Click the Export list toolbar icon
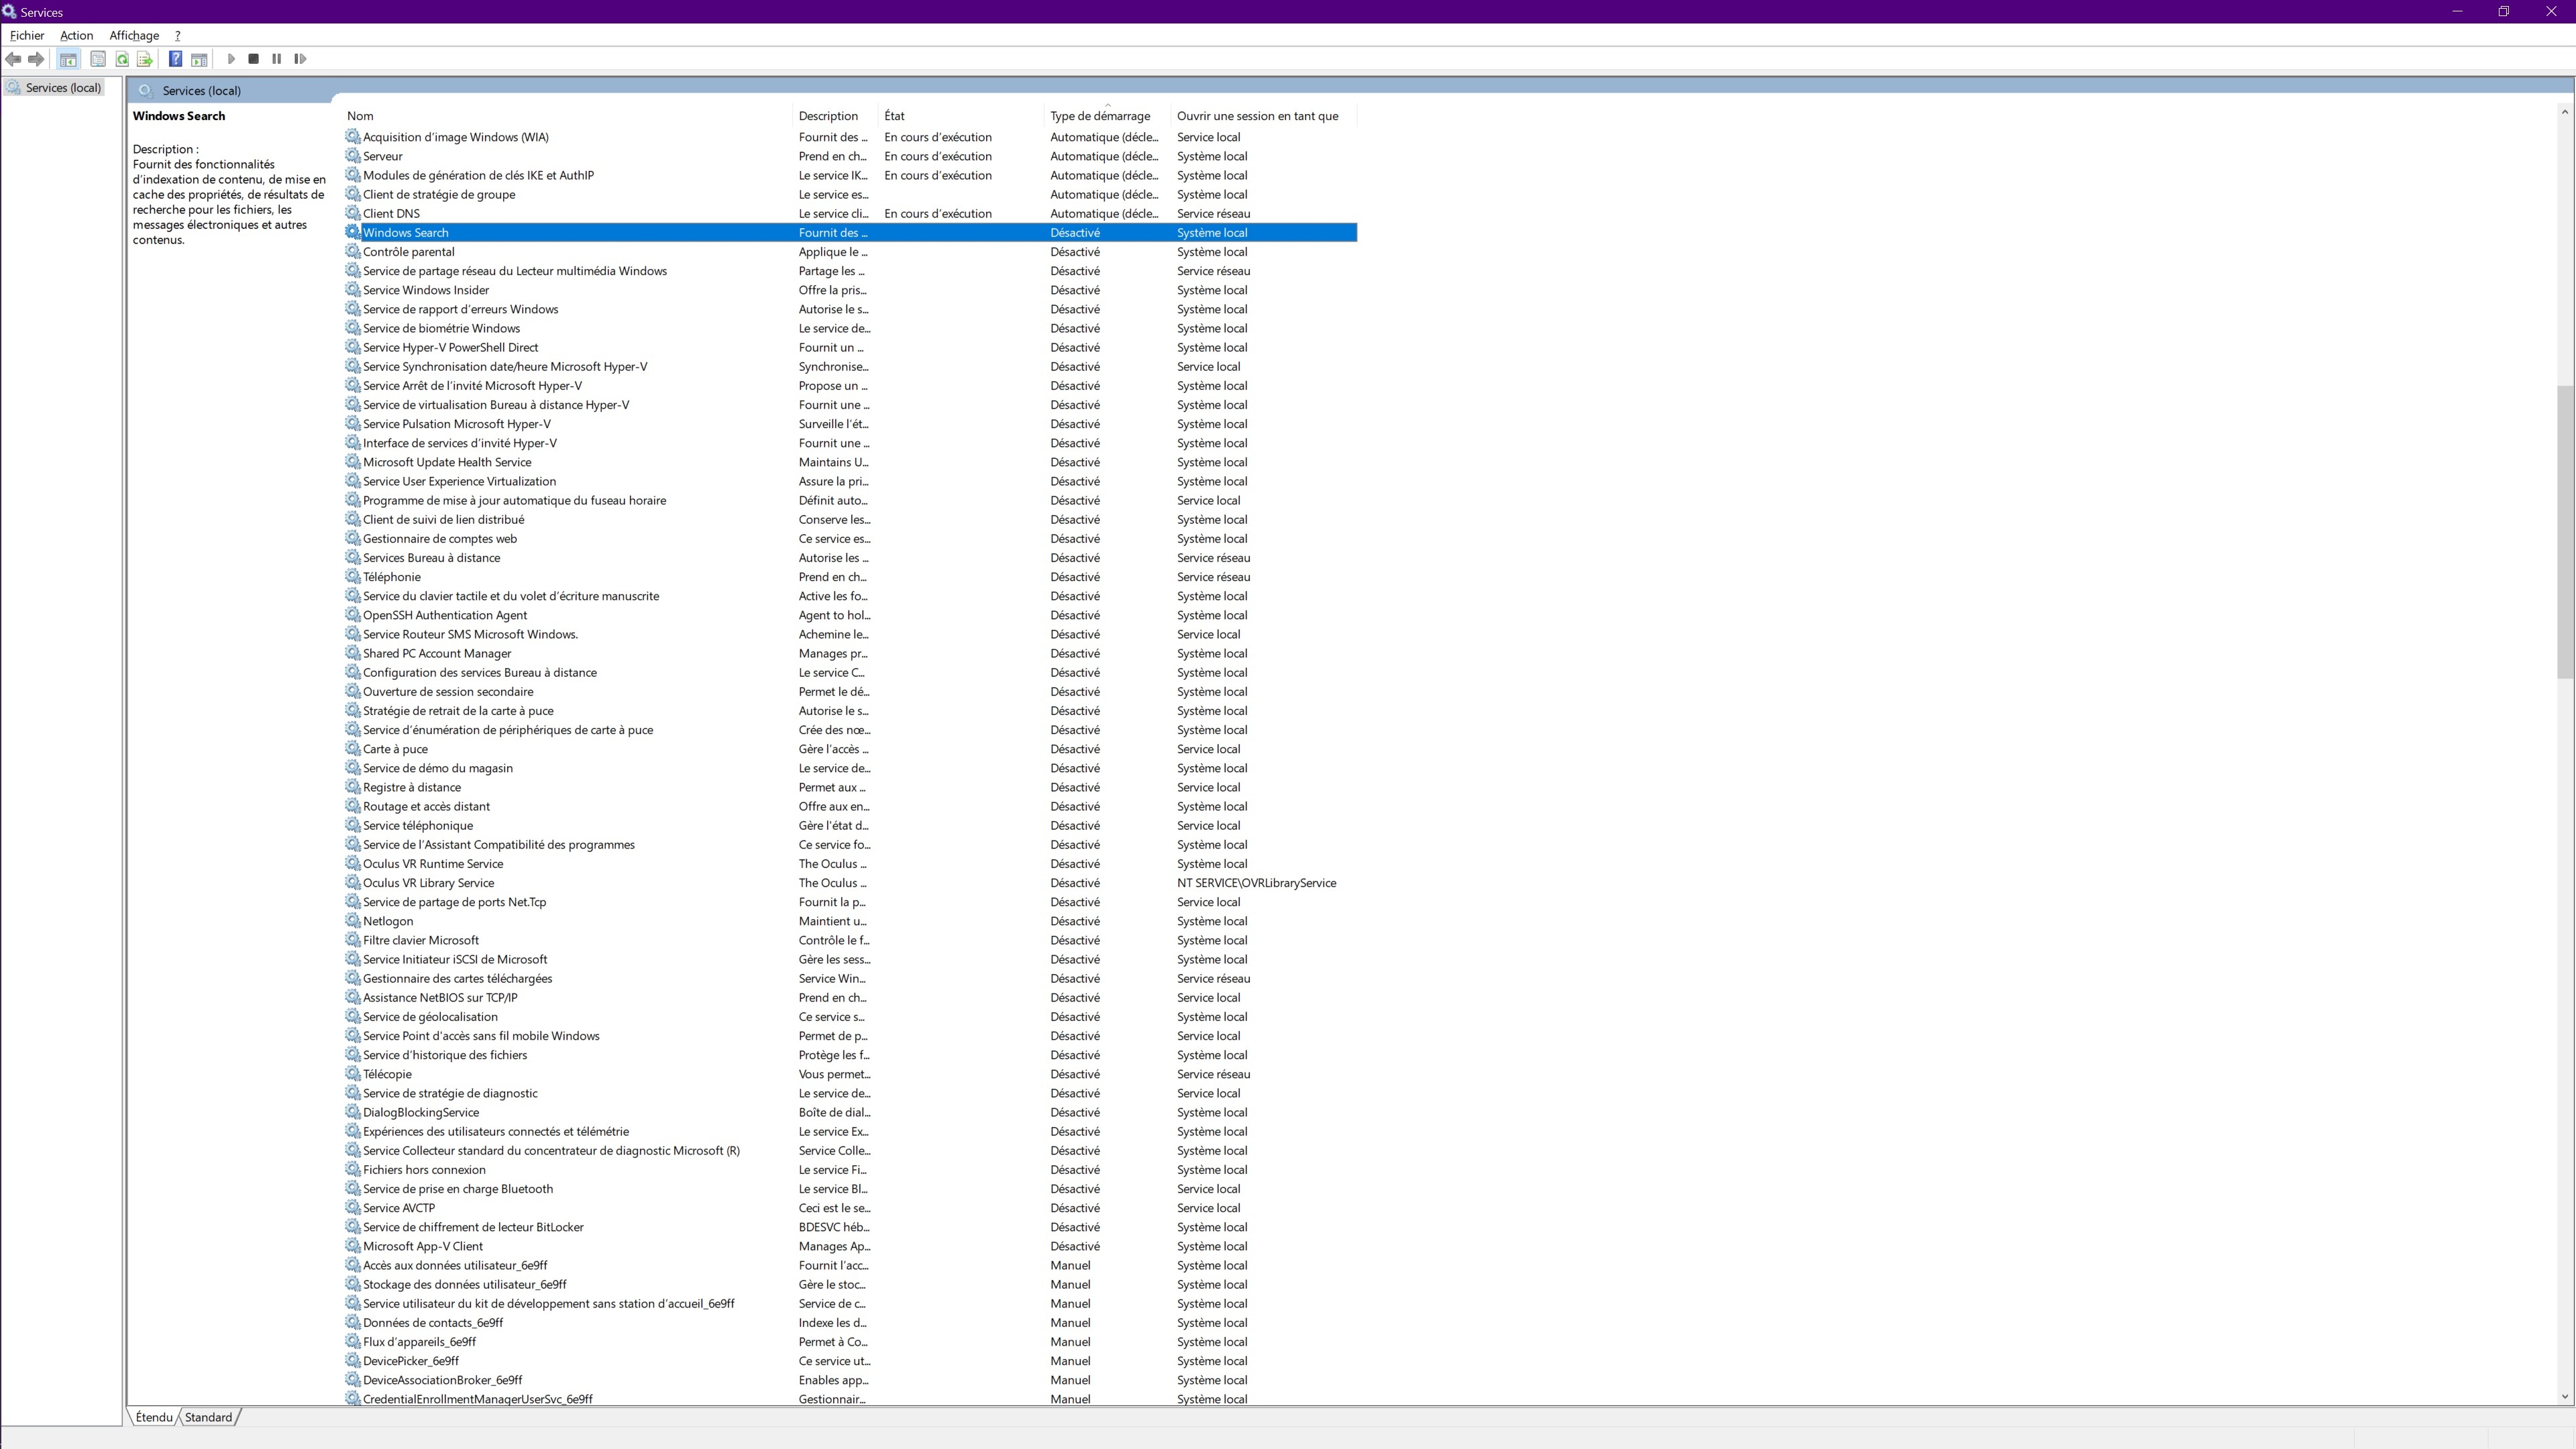Image resolution: width=2576 pixels, height=1449 pixels. (145, 59)
